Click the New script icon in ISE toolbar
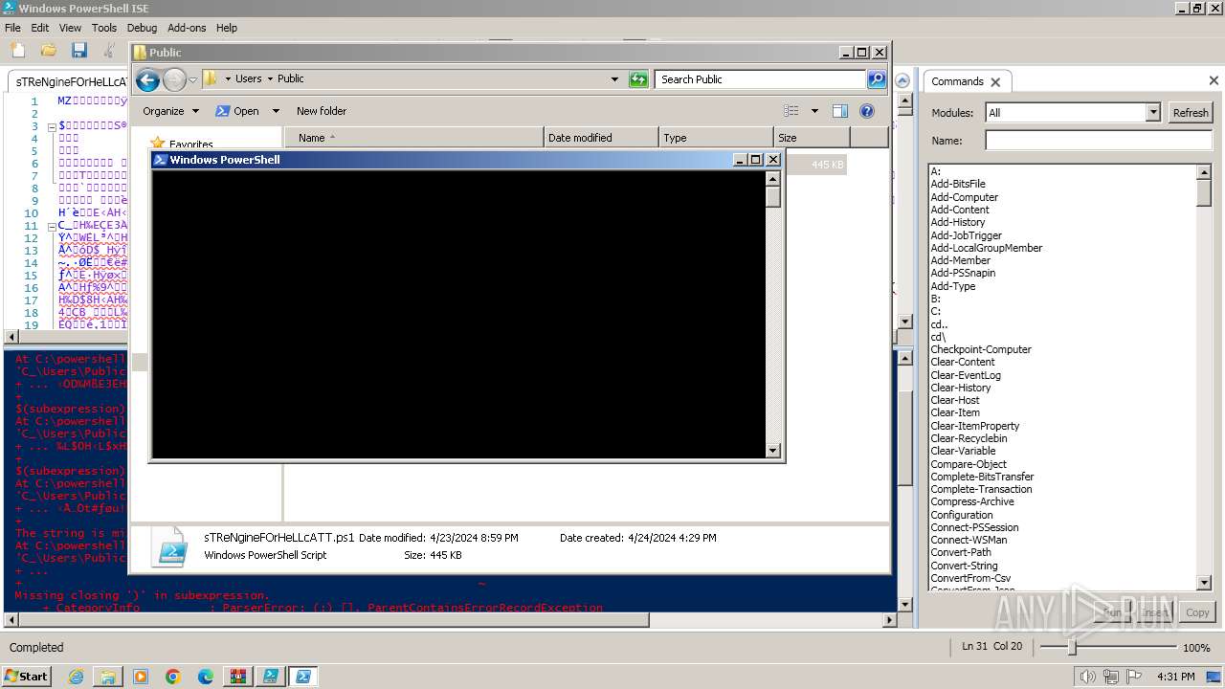The width and height of the screenshot is (1225, 689). 18,50
